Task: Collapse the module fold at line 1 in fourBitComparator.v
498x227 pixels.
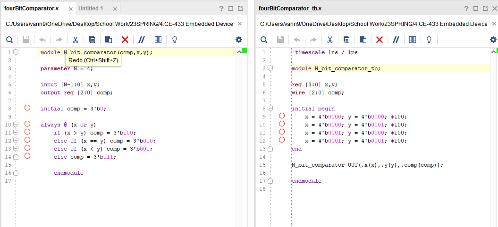Action: [16, 52]
